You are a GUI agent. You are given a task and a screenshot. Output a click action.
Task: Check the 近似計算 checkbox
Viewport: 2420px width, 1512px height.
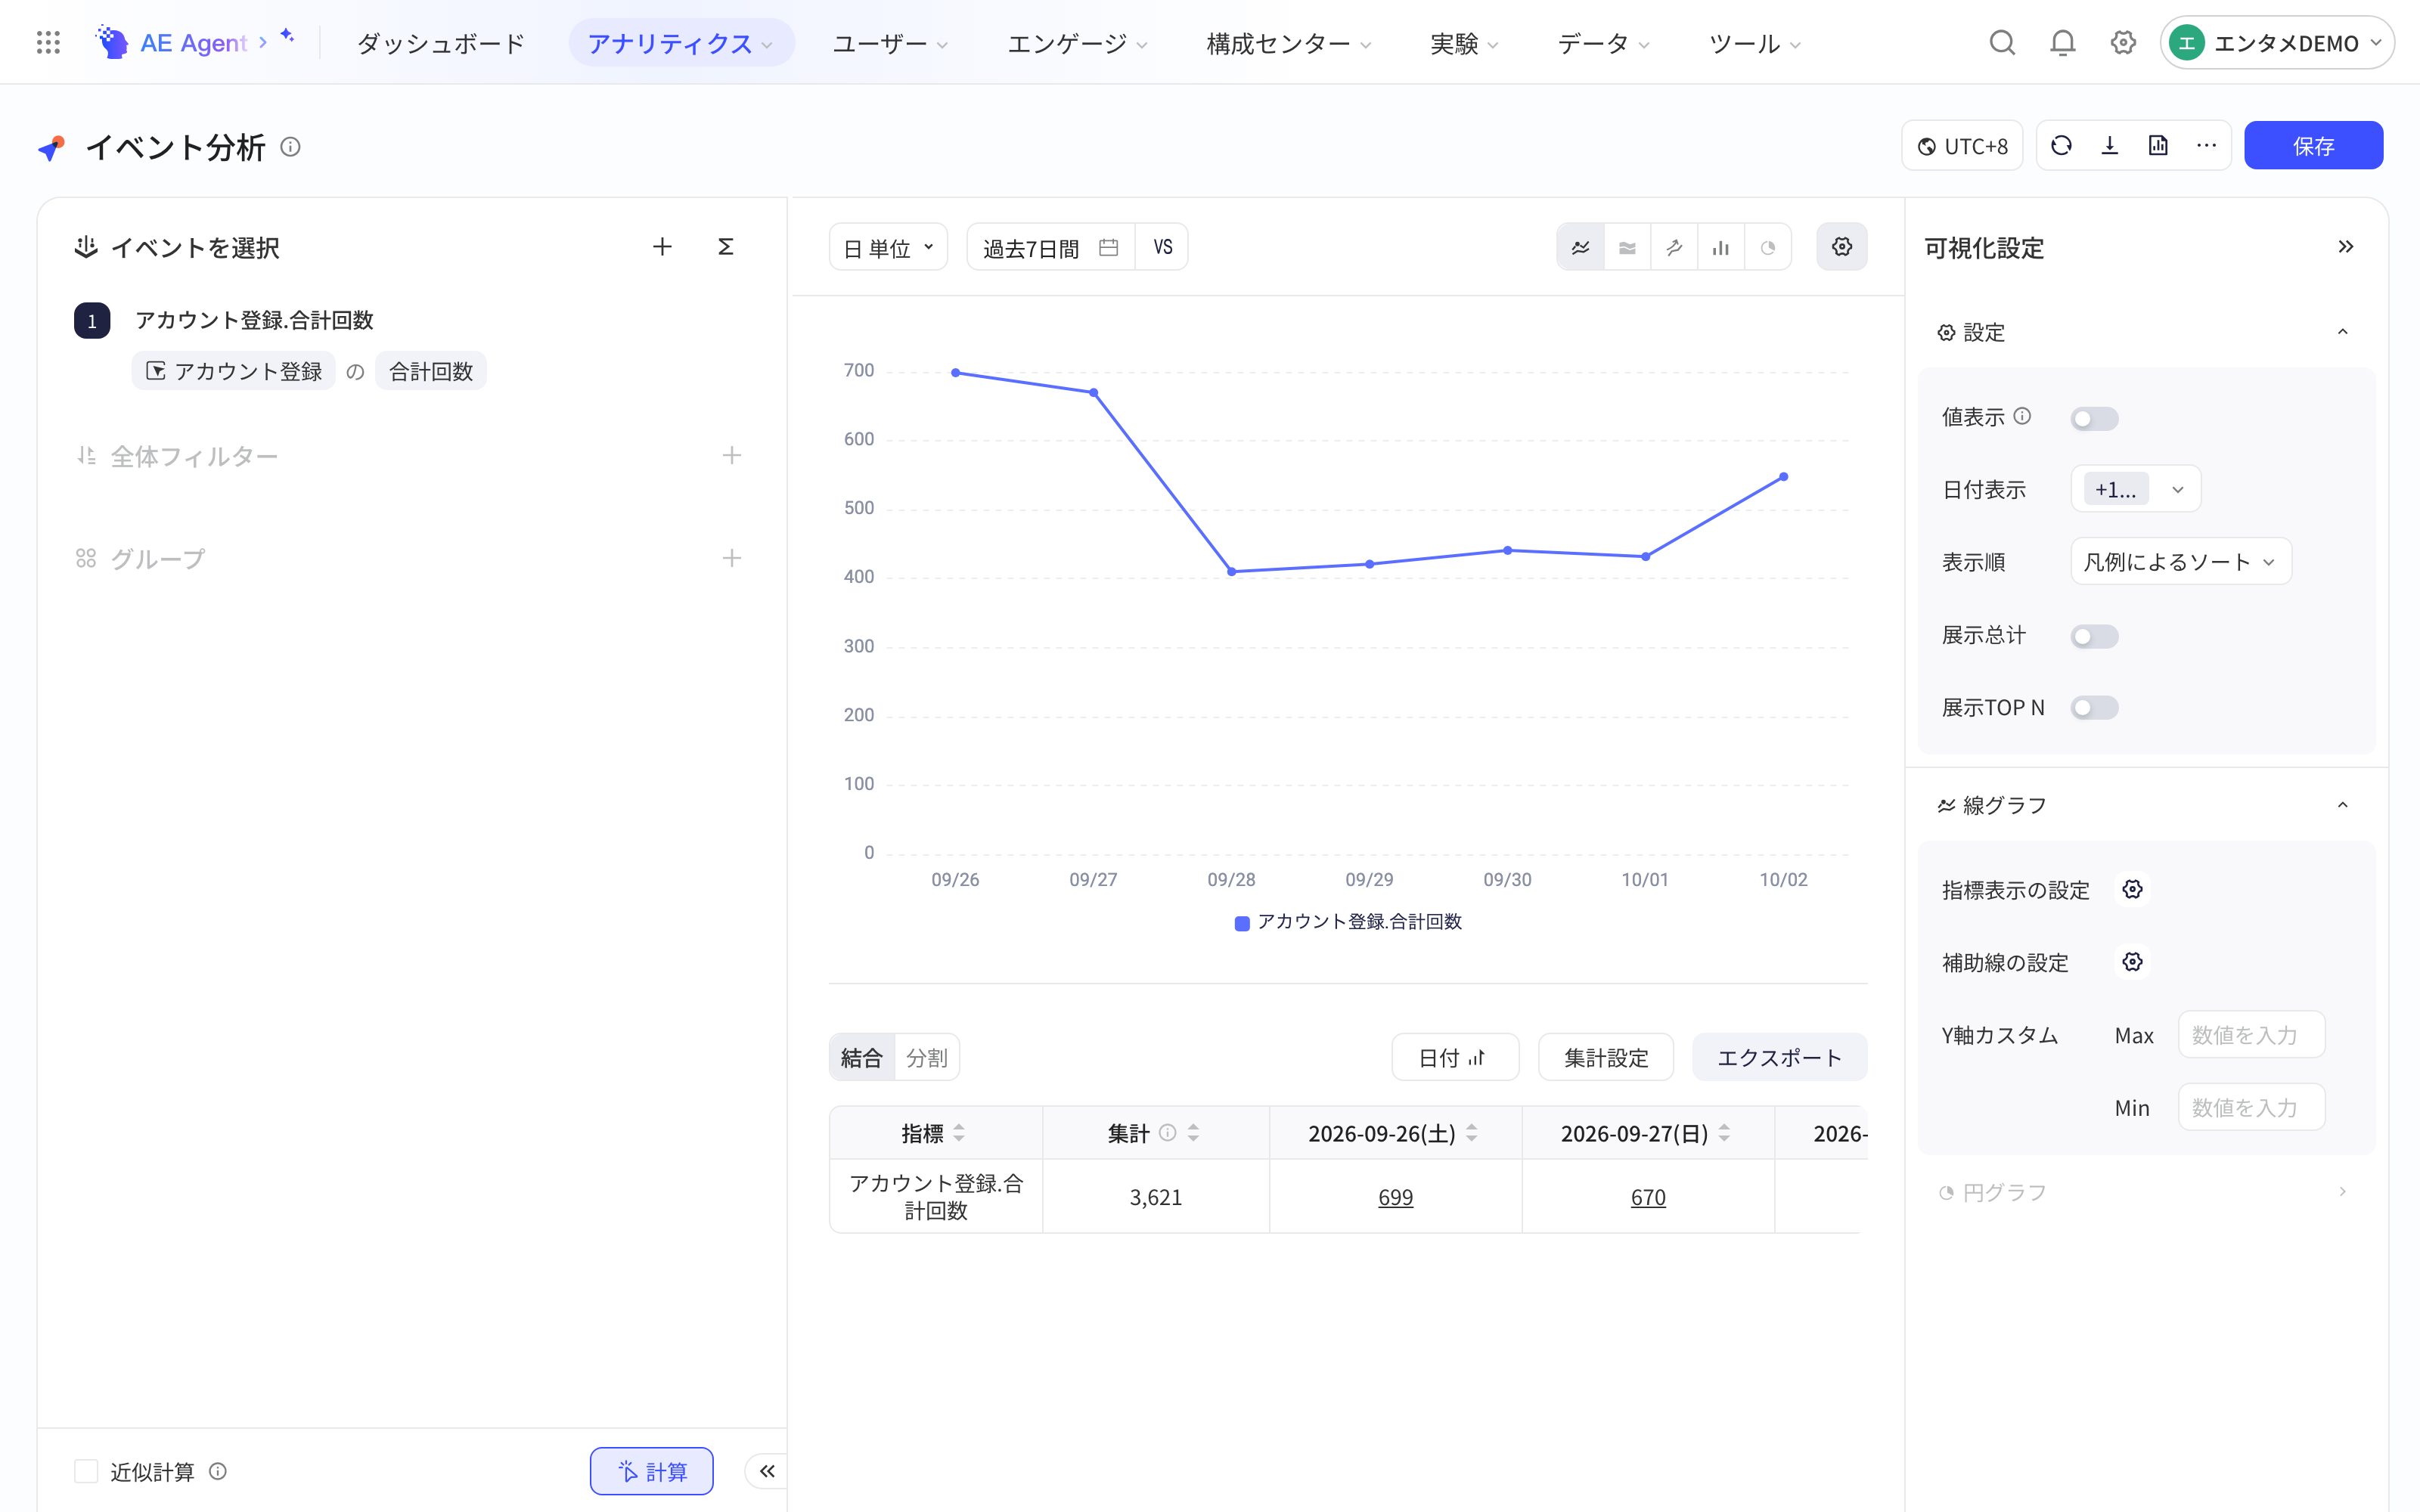click(86, 1471)
